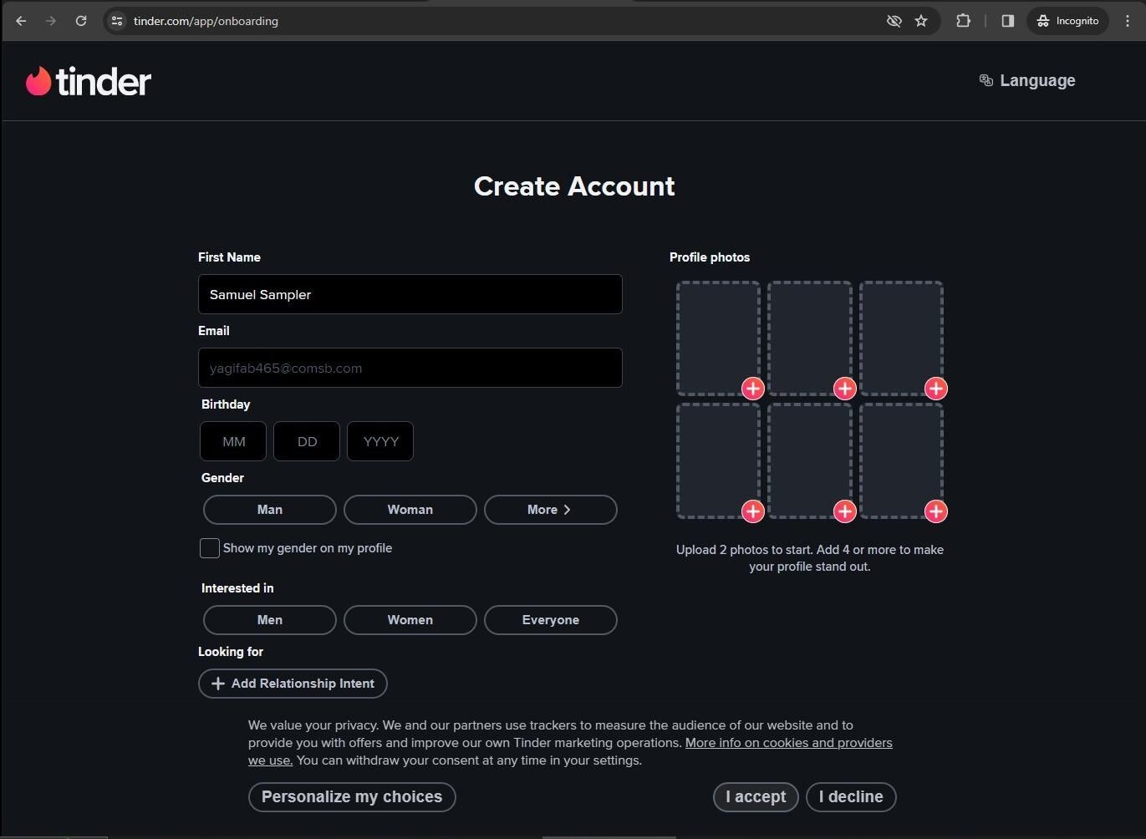This screenshot has width=1146, height=839.
Task: Open Chrome three-dot menu
Action: pos(1128,21)
